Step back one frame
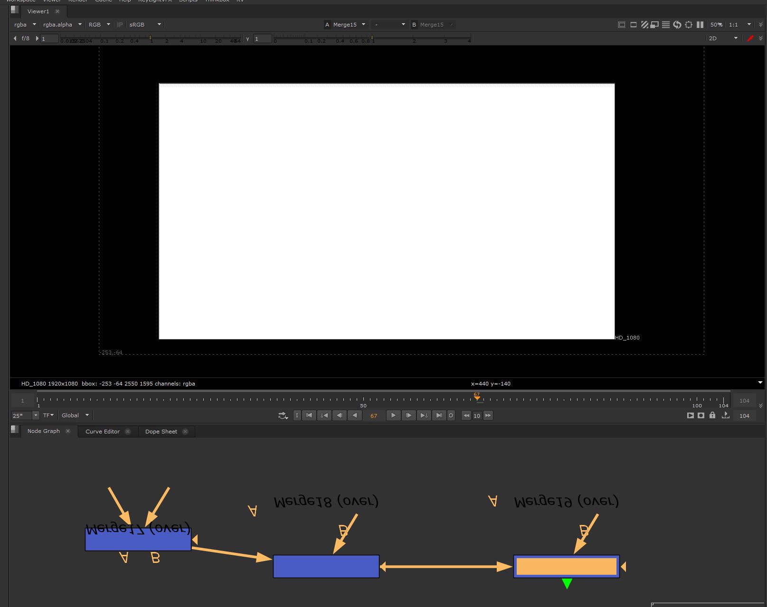 [x=340, y=416]
